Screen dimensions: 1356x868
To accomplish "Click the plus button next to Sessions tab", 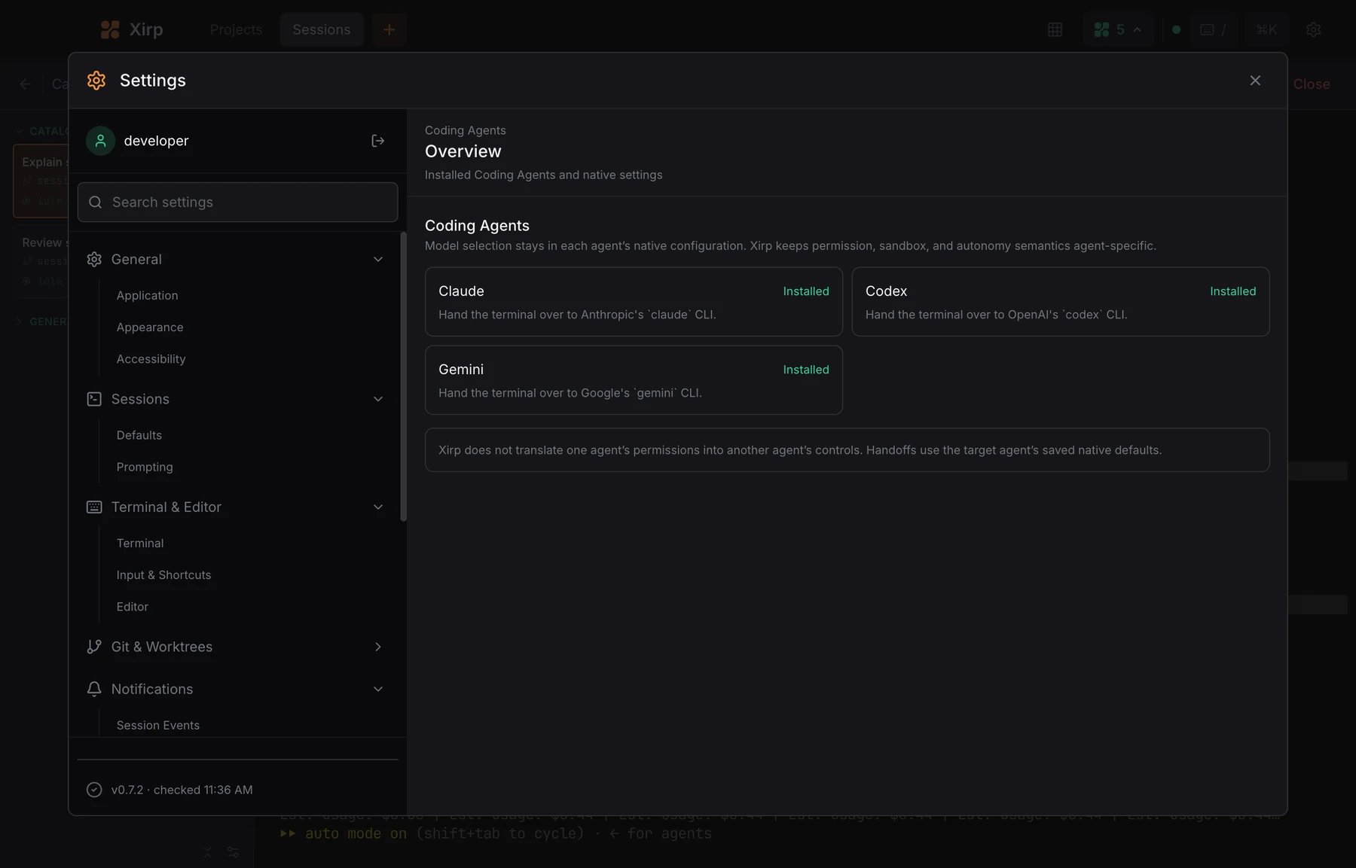I will (x=389, y=29).
